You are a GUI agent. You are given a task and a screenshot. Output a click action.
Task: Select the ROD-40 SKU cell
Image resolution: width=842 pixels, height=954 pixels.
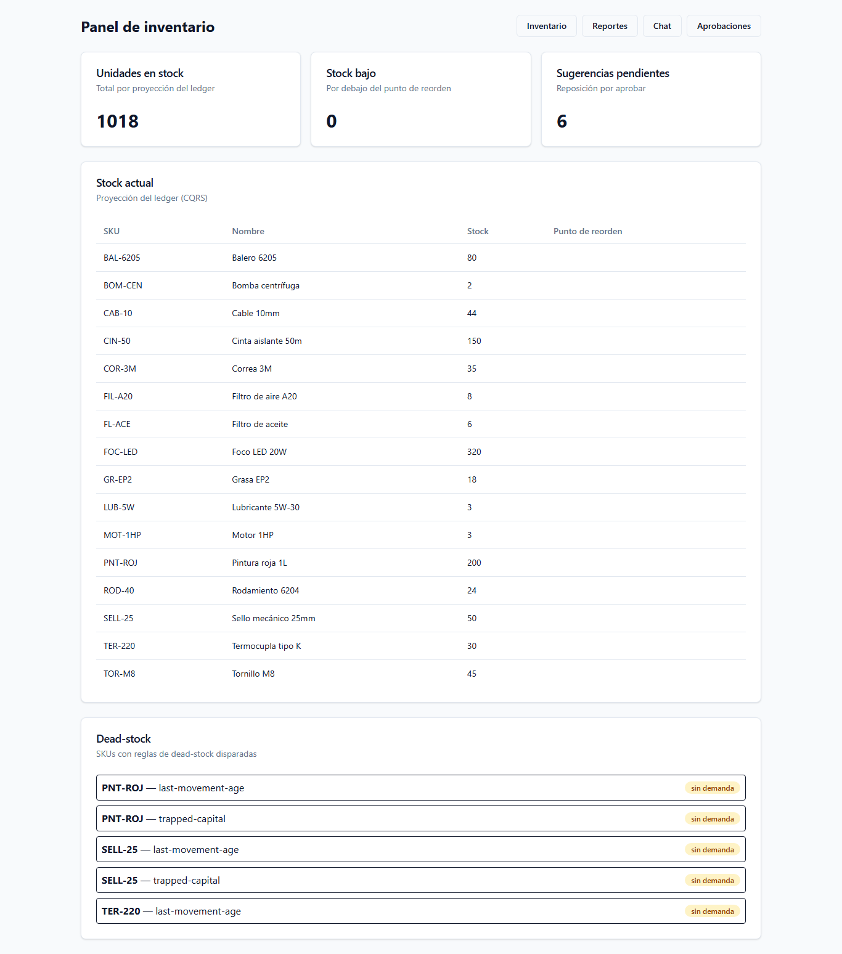[119, 590]
